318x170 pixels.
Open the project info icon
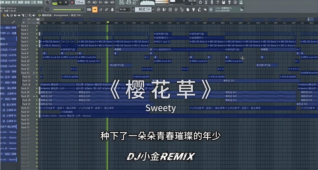click(x=235, y=2)
